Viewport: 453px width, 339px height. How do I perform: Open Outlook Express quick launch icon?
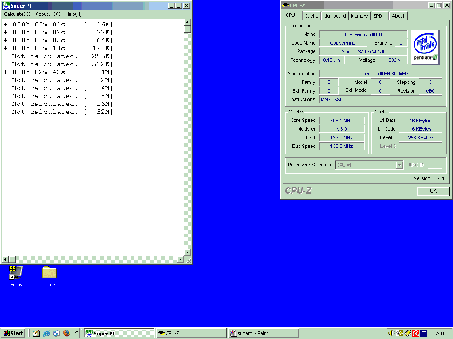(x=56, y=333)
